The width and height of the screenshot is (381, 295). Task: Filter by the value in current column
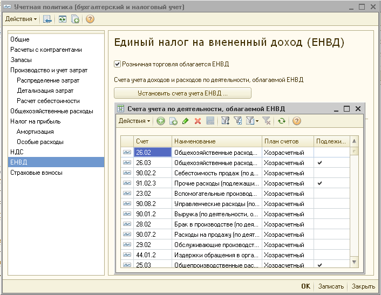tap(237, 121)
